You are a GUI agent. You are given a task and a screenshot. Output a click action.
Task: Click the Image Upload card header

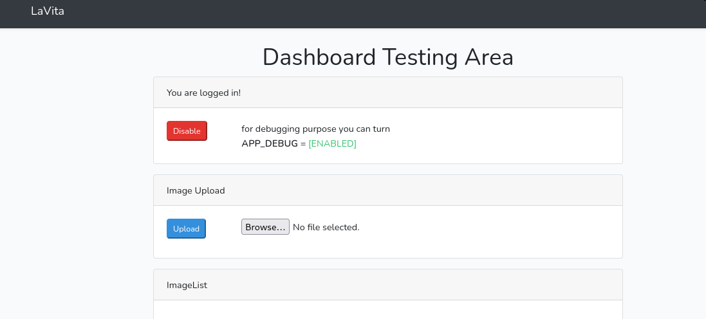coord(196,190)
